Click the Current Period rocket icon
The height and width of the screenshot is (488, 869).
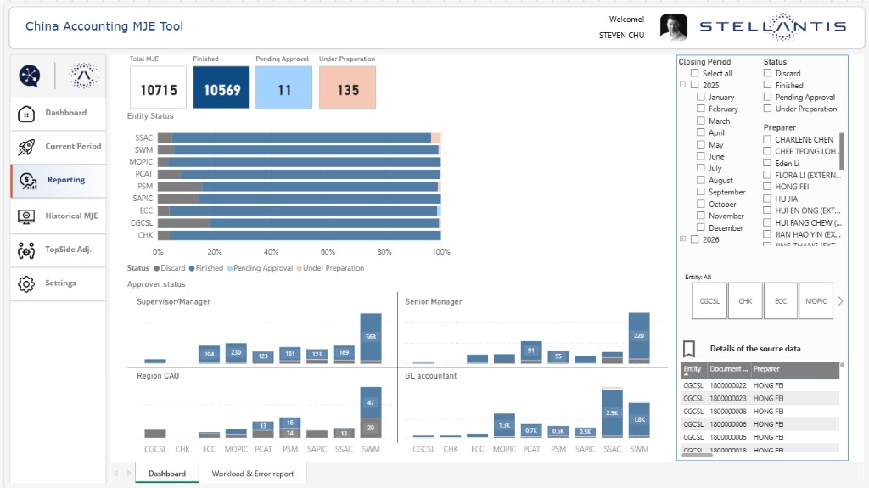[26, 147]
